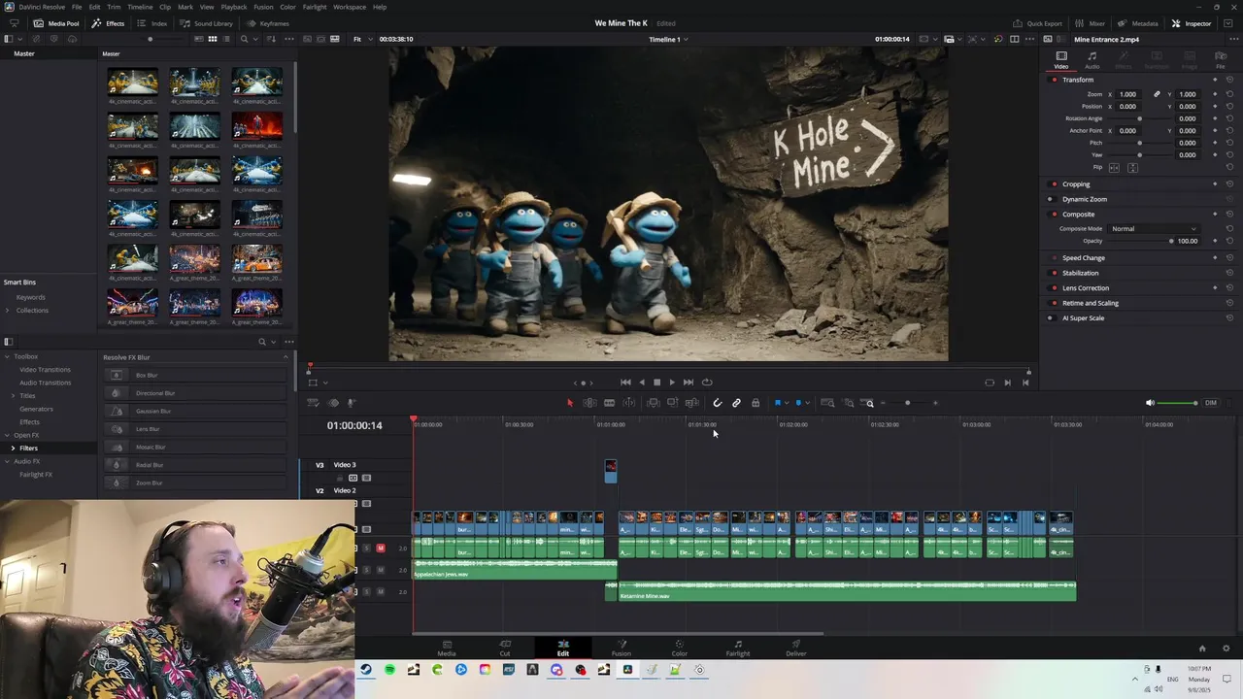Flip the clip horizontally
Image resolution: width=1243 pixels, height=699 pixels.
1114,168
